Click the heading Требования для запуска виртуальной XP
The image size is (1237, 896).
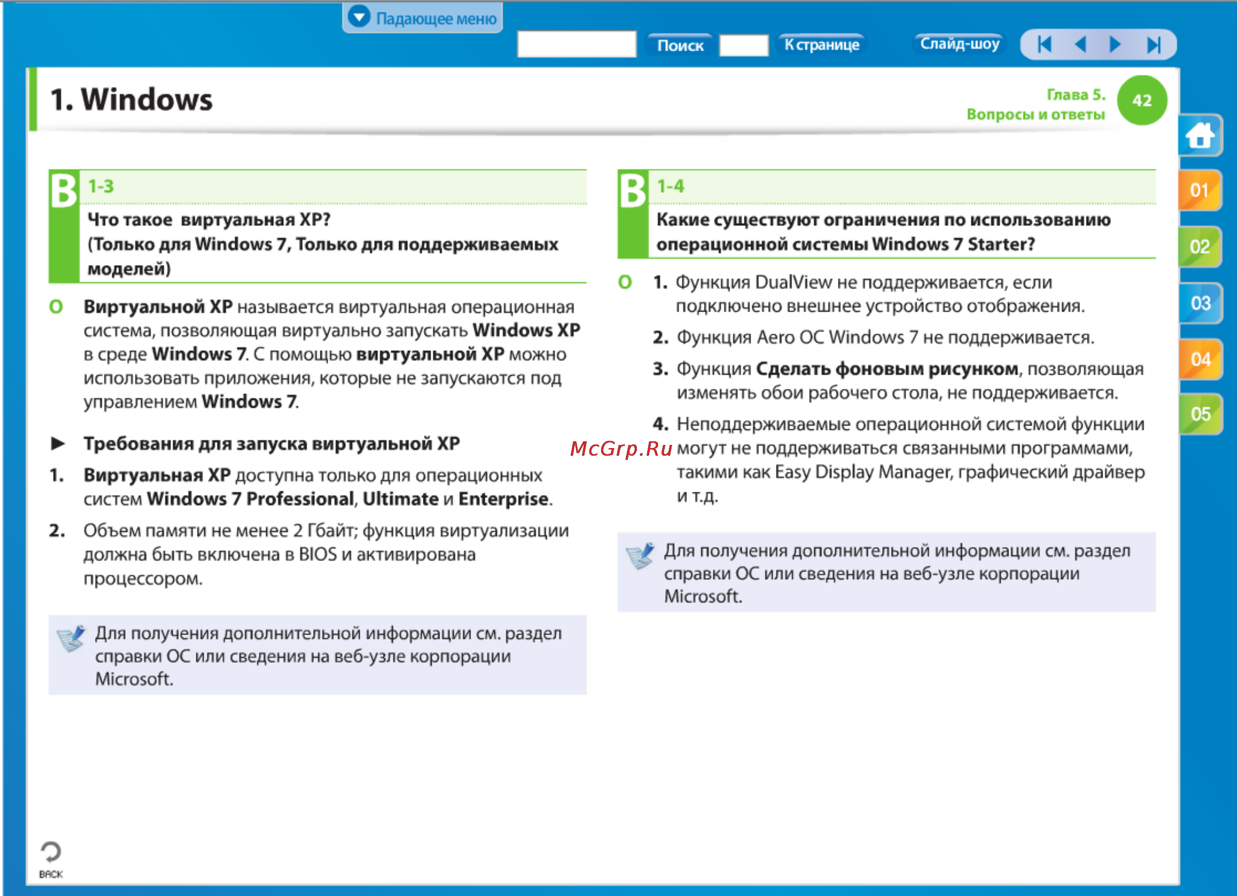271,444
